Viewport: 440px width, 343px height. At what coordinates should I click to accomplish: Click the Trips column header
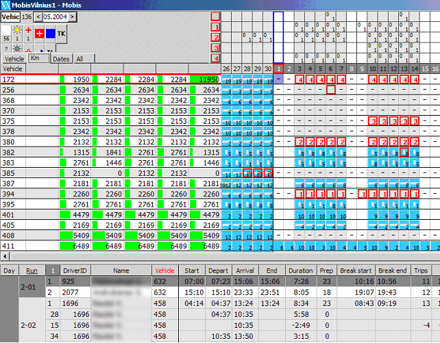click(x=421, y=270)
